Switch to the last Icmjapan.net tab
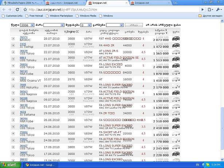The height and width of the screenshot is (168, 224). point(150,3)
